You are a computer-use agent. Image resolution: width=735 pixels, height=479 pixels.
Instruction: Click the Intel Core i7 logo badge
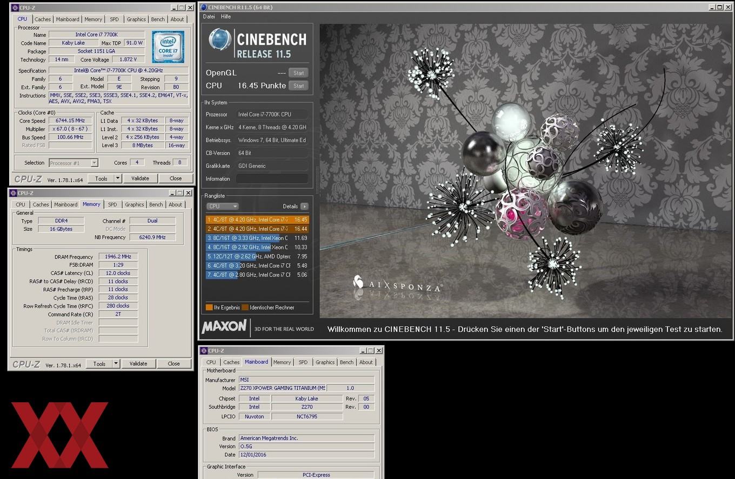pos(168,46)
